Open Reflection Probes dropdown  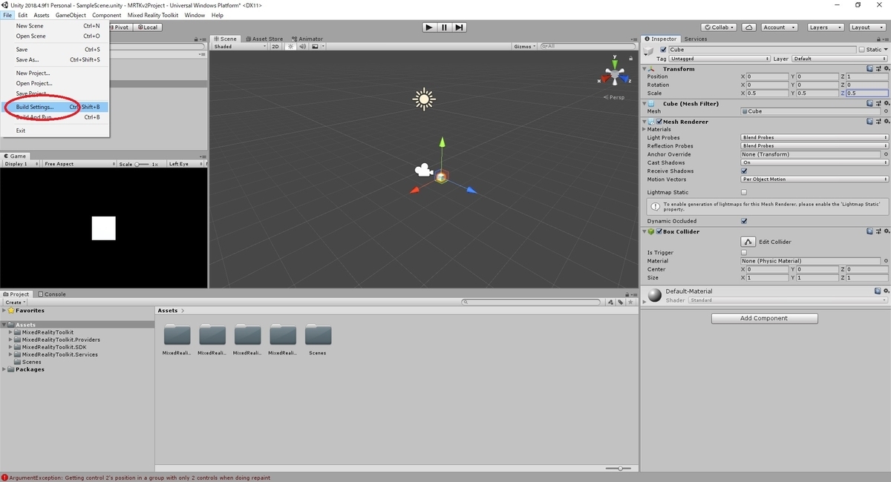tap(815, 146)
